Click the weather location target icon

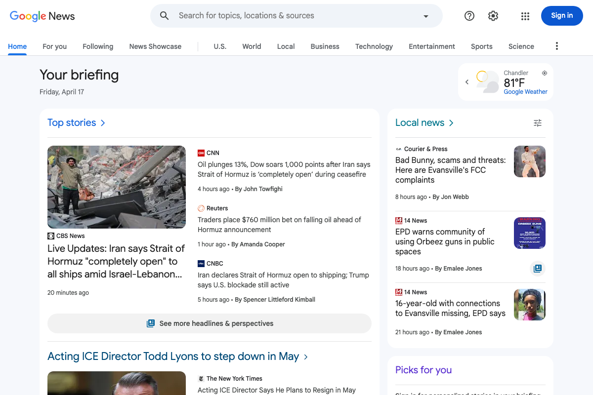(x=545, y=73)
